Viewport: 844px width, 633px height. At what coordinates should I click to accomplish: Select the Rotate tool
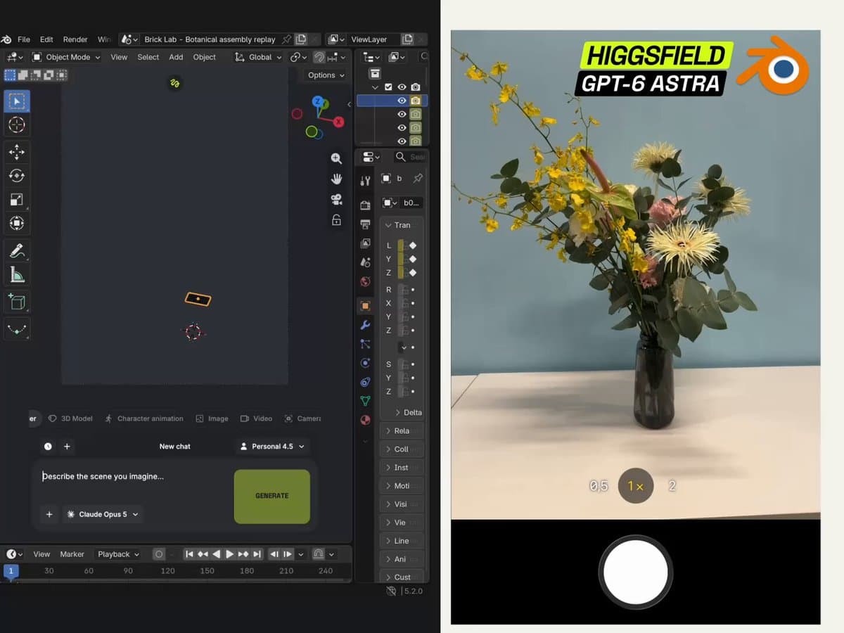(17, 175)
